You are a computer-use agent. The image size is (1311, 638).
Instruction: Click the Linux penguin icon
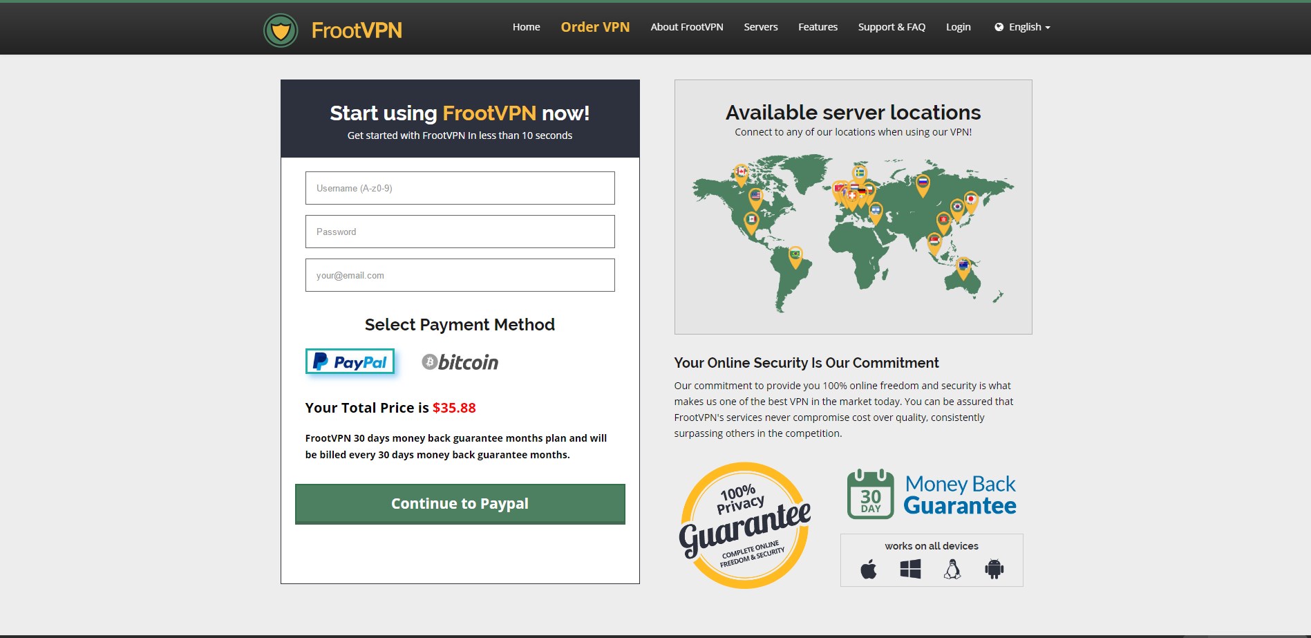click(952, 569)
